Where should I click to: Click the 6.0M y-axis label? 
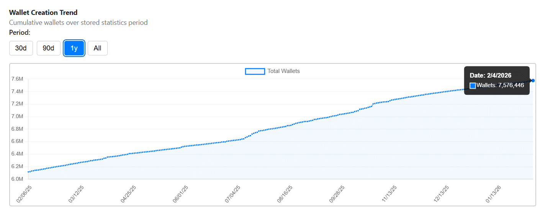[18, 179]
